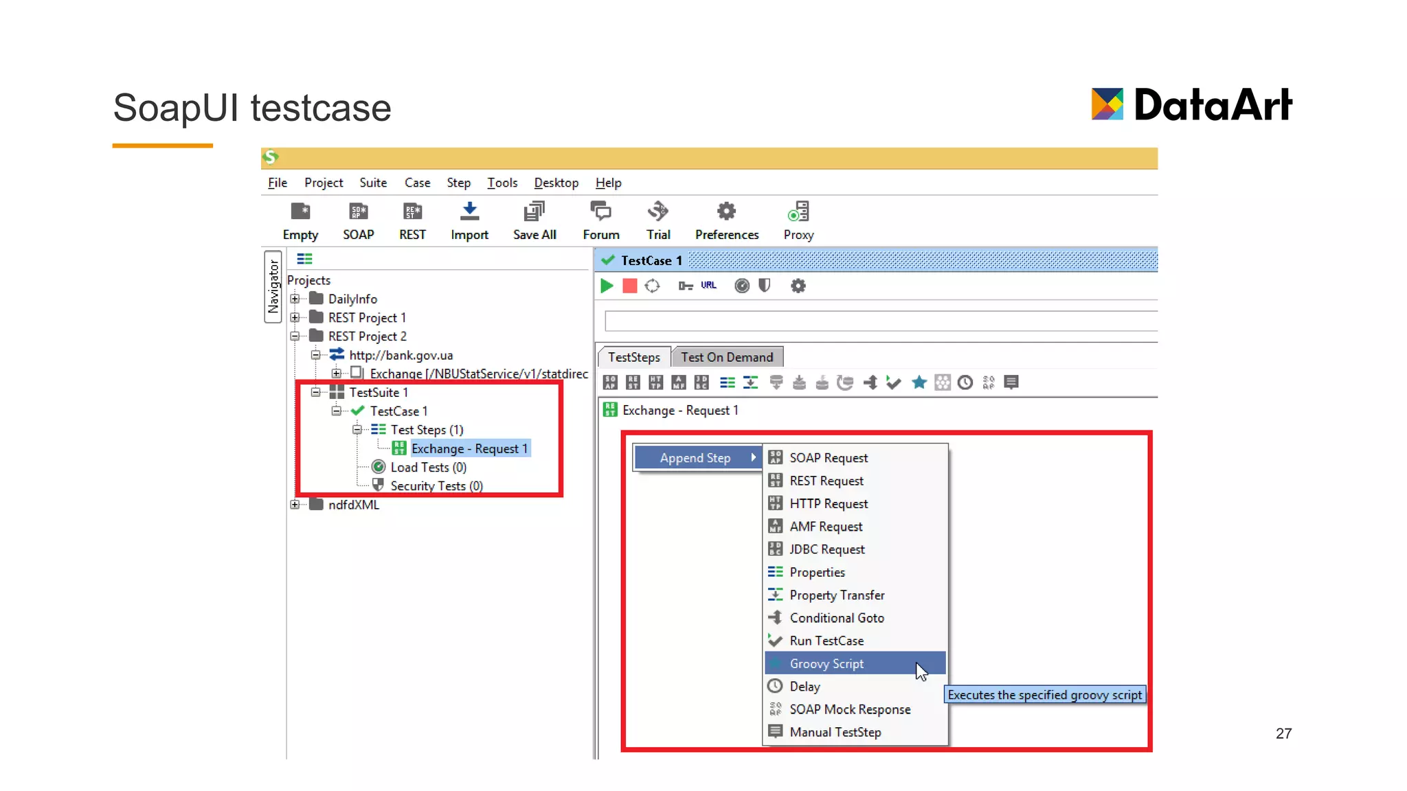Add SOAP Mock Response via step toolbar icon
Screen dimensions: 1407x791
989,382
